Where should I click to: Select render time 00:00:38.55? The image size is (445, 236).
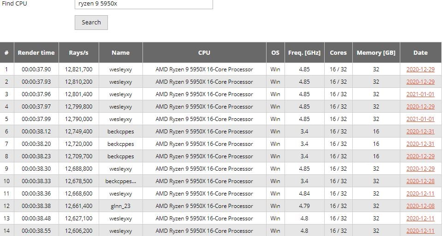(36, 231)
